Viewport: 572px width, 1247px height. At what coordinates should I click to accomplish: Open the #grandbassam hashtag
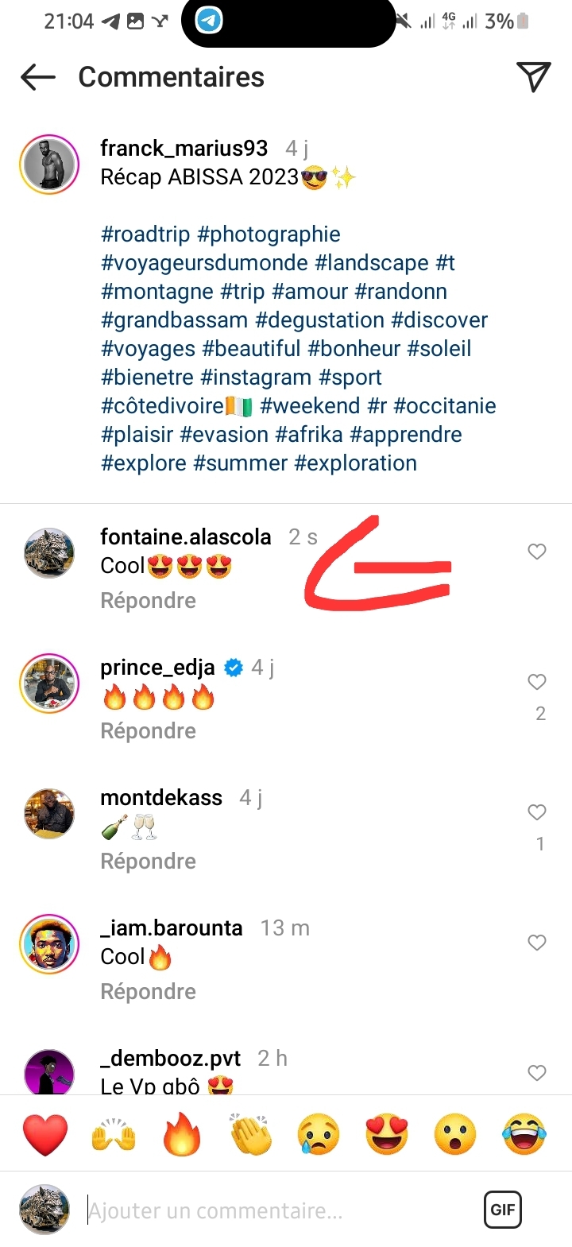pyautogui.click(x=175, y=320)
